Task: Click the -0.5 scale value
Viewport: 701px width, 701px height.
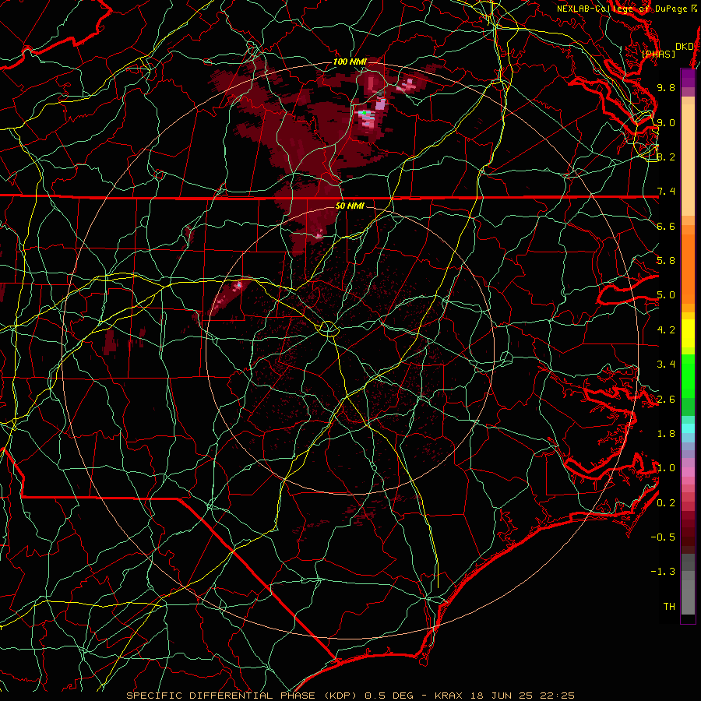Action: coord(663,537)
